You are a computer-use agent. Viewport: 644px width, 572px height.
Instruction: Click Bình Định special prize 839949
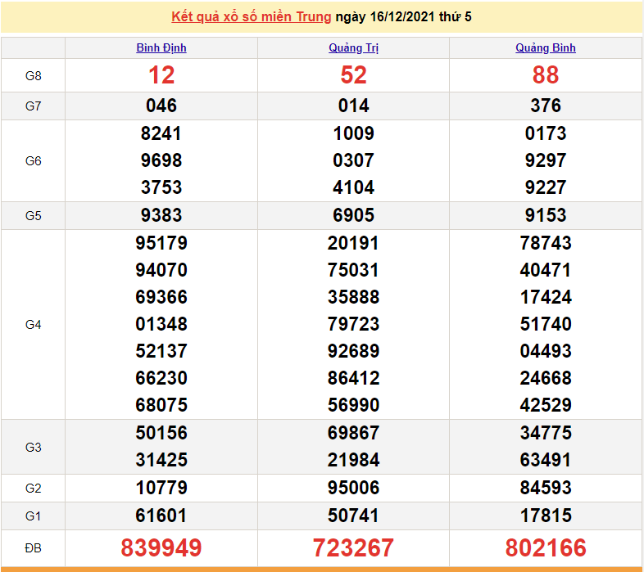coord(161,547)
